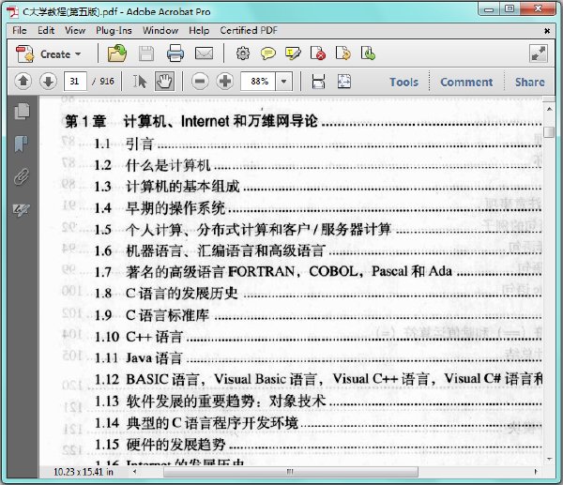This screenshot has width=563, height=485.
Task: Click the vertical scrollbar up arrow
Action: click(549, 109)
